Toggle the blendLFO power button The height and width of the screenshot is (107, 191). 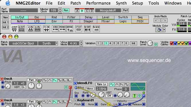click(139, 96)
